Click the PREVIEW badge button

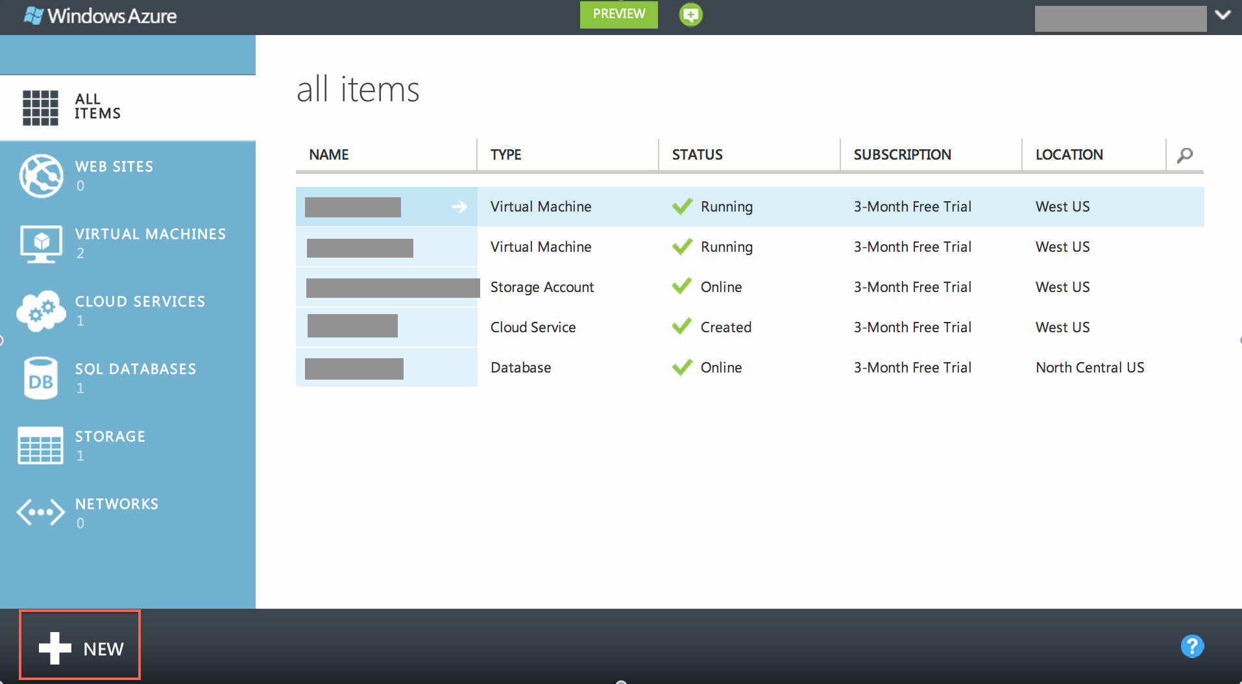pos(618,14)
